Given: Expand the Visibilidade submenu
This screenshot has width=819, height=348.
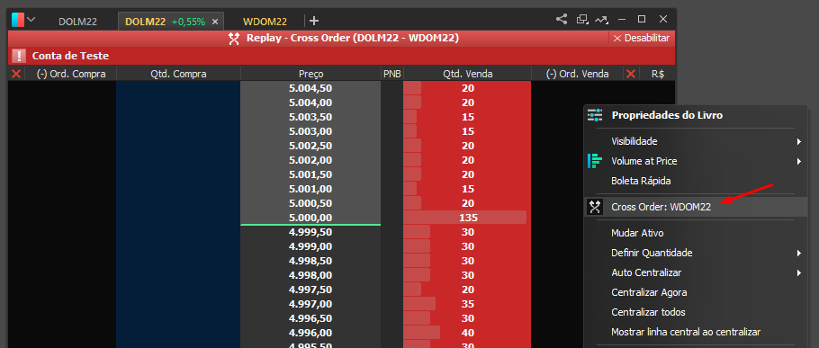Looking at the screenshot, I should click(696, 141).
